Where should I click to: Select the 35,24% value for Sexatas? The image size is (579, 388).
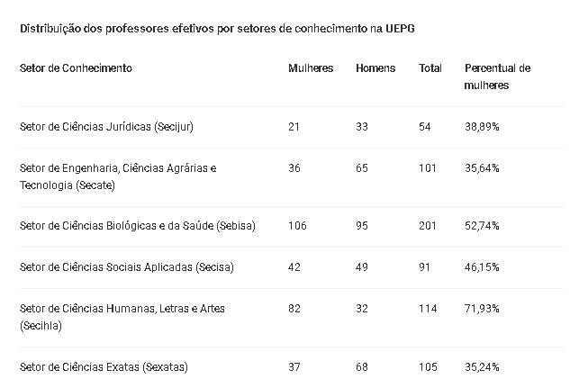482,367
